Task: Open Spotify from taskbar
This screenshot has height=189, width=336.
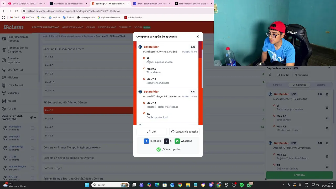Action: point(241,185)
